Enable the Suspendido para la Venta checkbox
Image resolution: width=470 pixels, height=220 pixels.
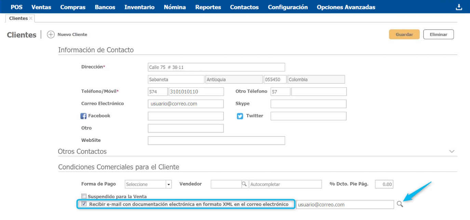pos(84,196)
